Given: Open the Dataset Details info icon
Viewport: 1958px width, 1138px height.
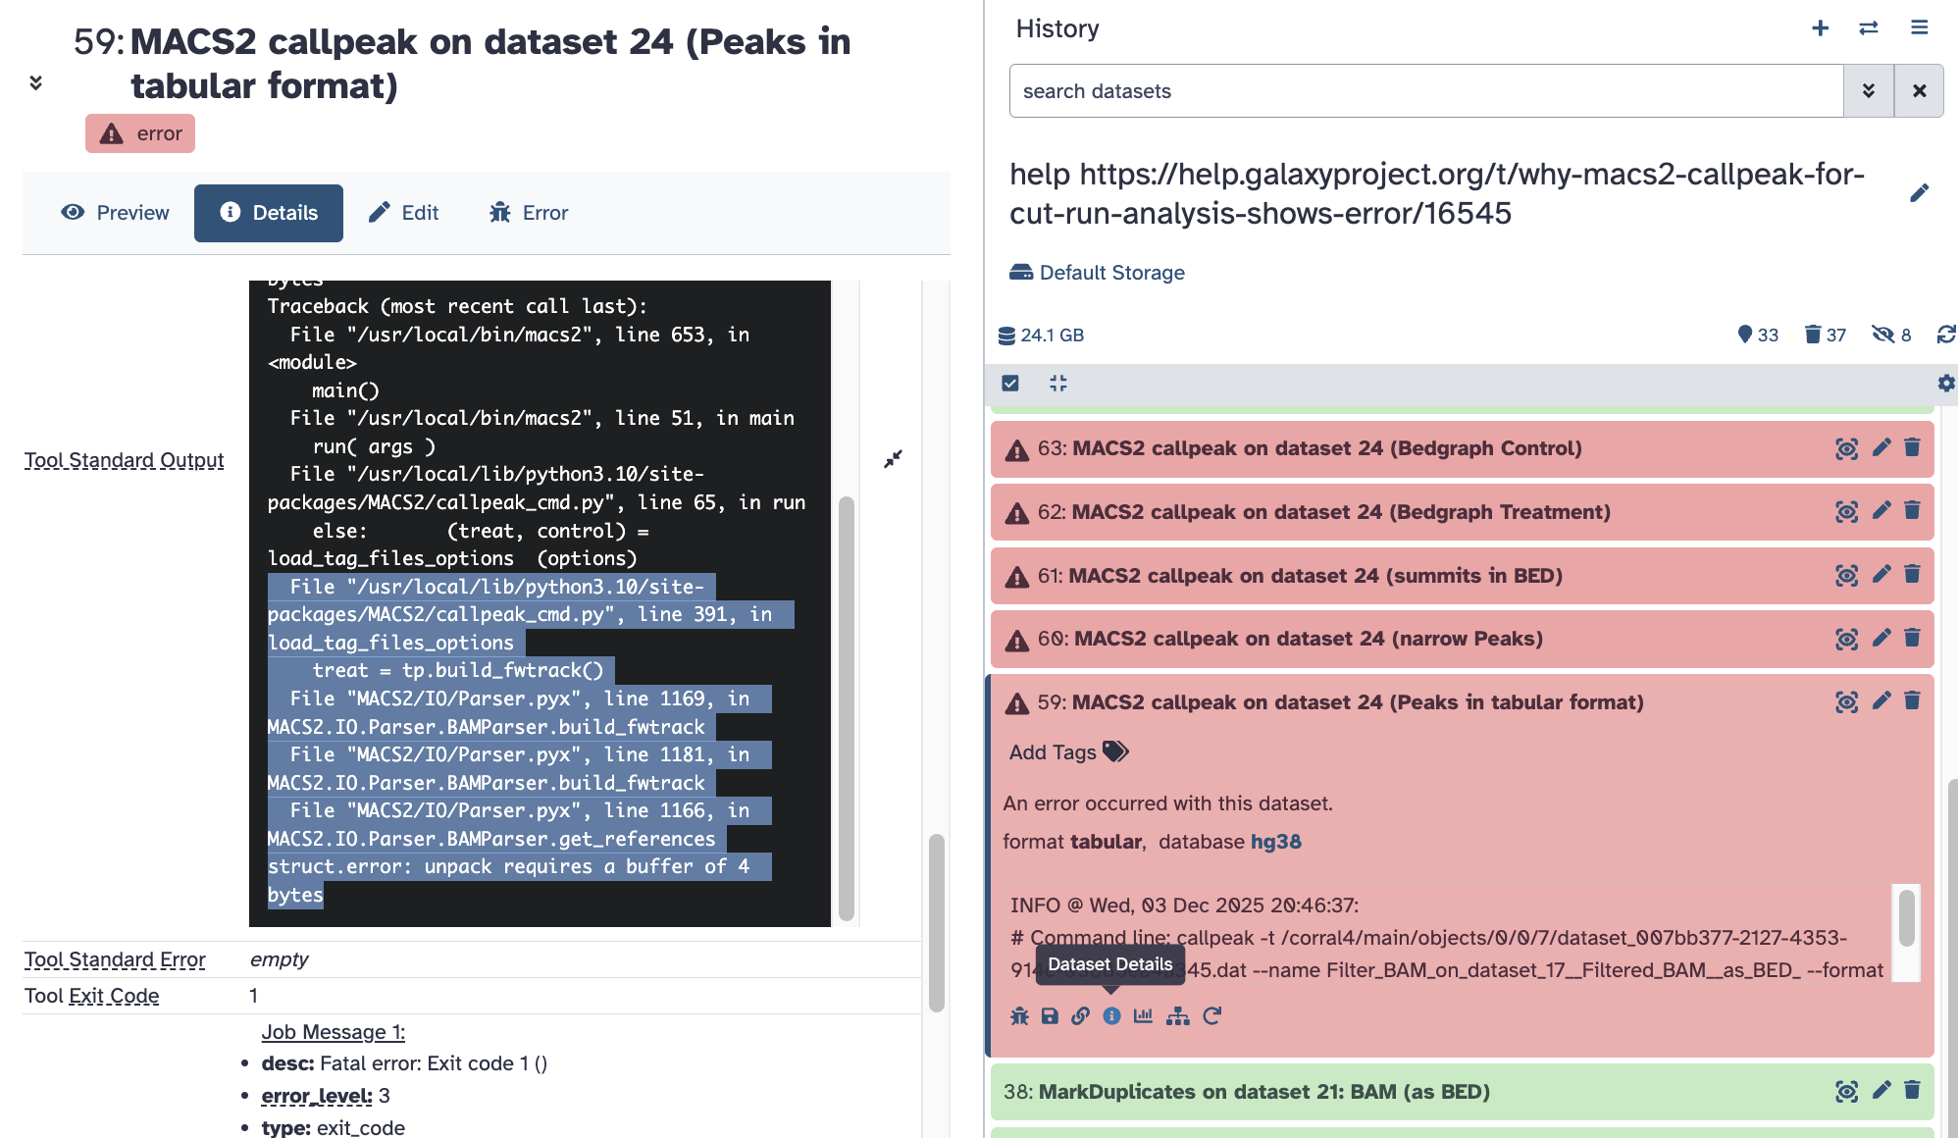Looking at the screenshot, I should (x=1111, y=1016).
